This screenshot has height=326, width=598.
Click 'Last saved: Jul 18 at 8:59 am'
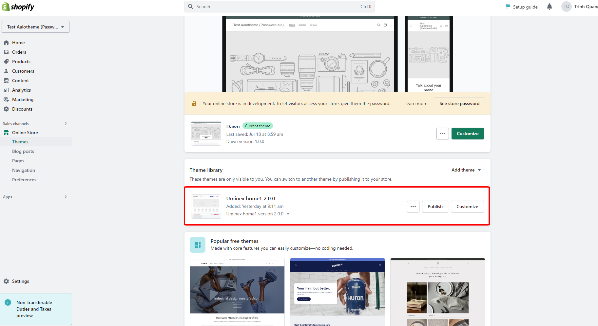(x=255, y=134)
